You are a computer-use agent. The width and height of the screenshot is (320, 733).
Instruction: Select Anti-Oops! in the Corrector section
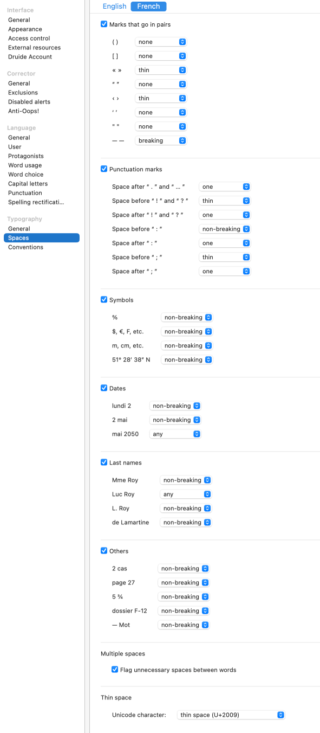click(x=23, y=111)
